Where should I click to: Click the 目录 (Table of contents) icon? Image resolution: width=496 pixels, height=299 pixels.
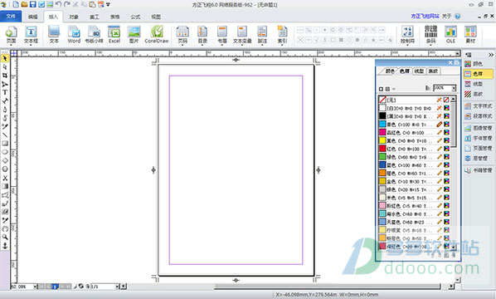click(202, 35)
